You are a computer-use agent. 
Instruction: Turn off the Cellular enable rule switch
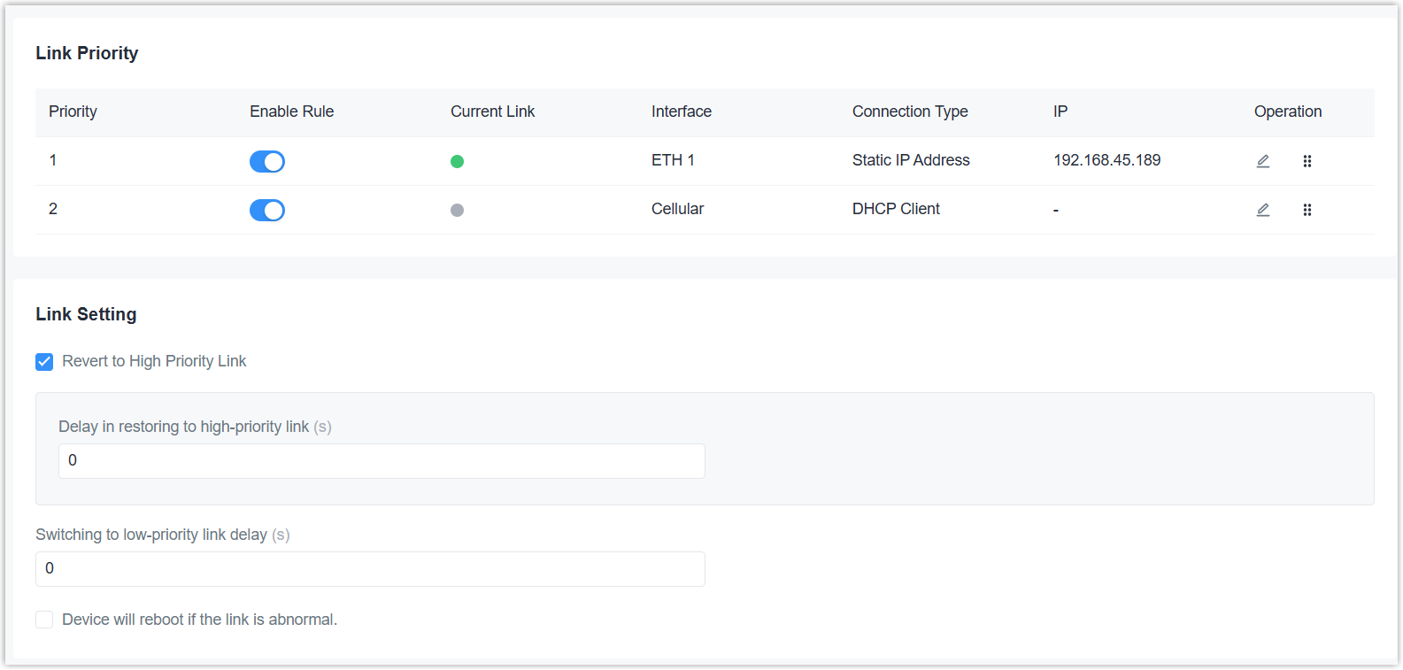click(266, 210)
